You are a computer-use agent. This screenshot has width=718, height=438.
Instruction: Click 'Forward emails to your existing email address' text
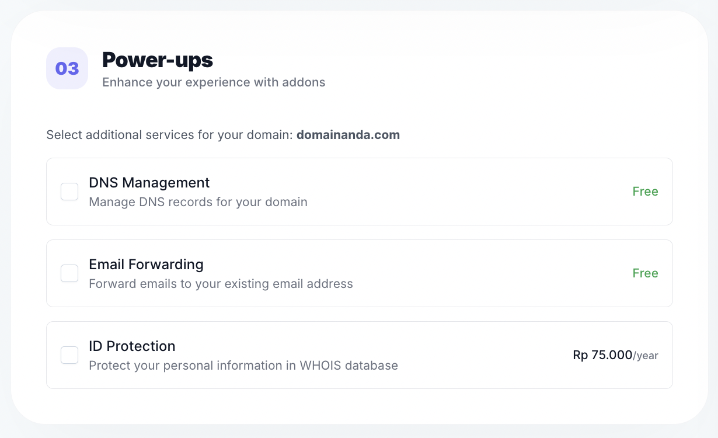click(x=221, y=284)
